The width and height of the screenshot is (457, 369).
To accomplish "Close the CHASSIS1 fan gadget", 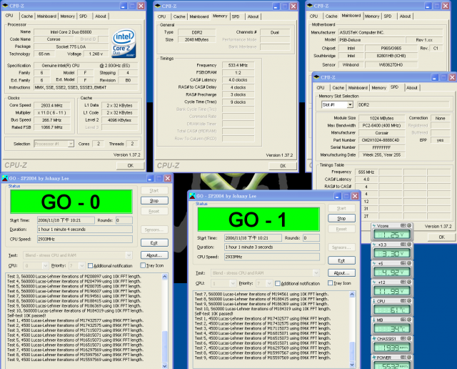I will coord(409,338).
